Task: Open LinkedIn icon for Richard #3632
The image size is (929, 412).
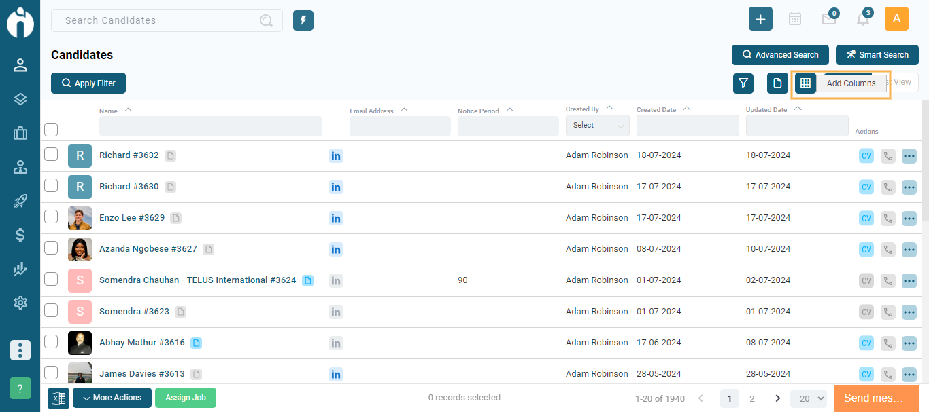Action: (x=335, y=155)
